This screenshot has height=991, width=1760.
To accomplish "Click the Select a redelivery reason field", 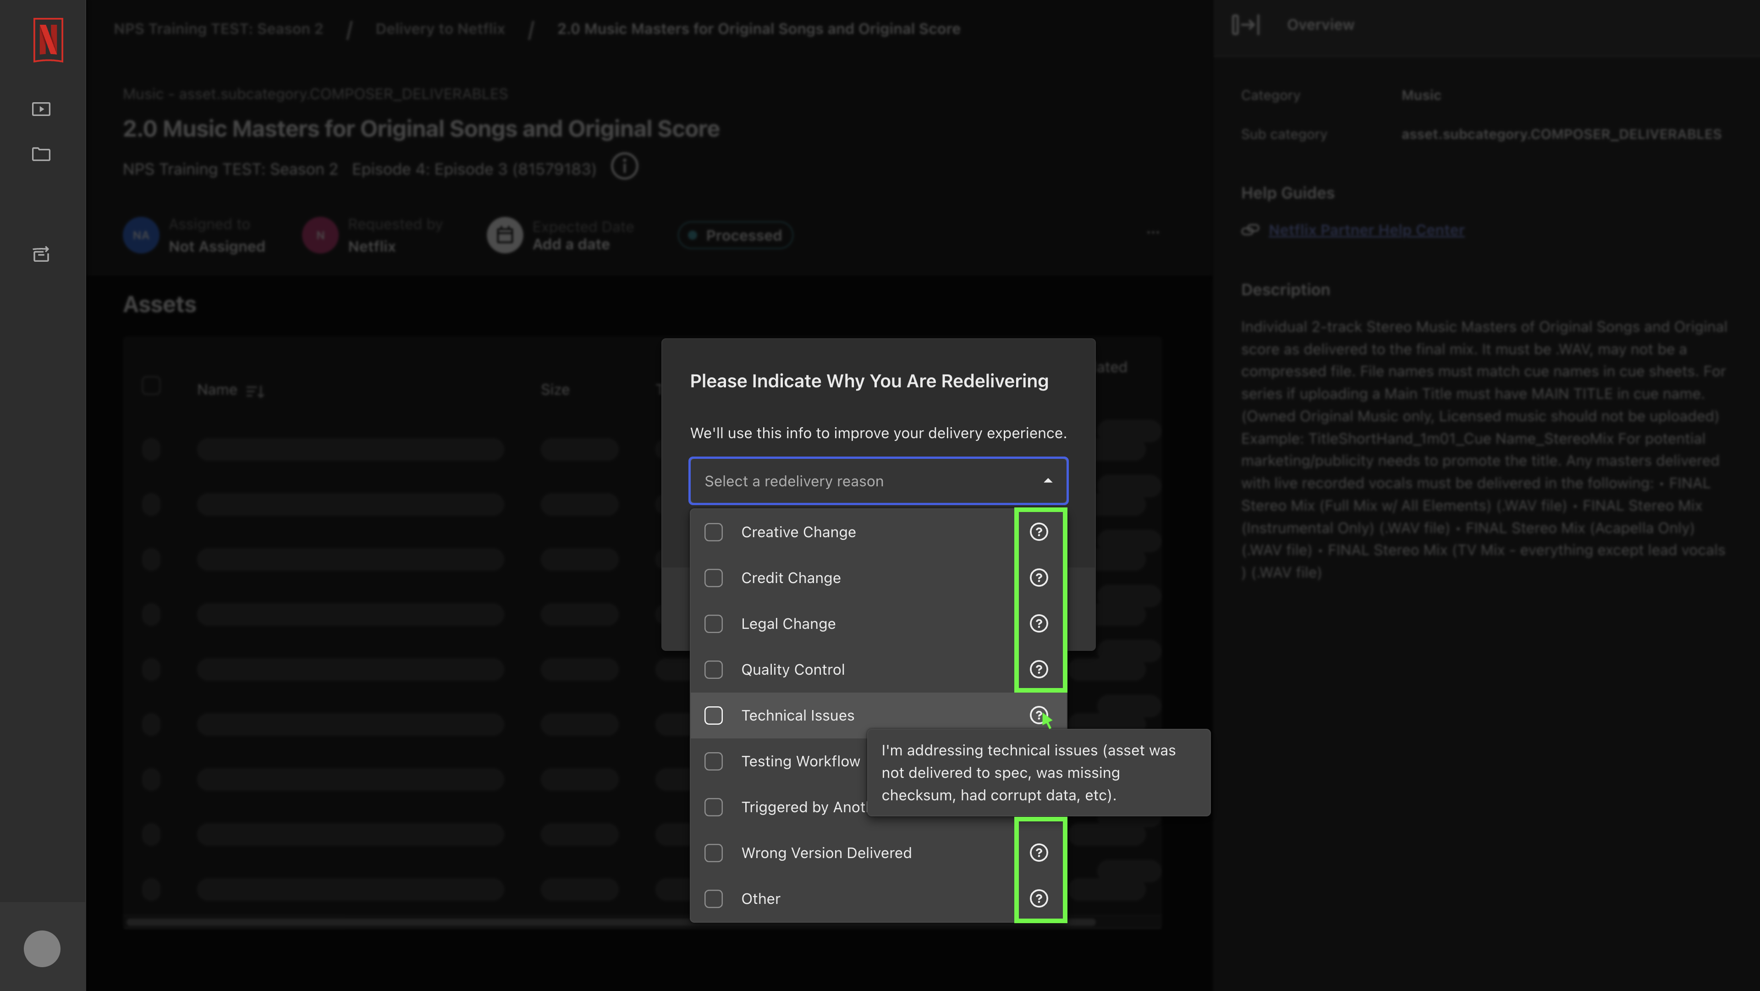I will click(878, 481).
